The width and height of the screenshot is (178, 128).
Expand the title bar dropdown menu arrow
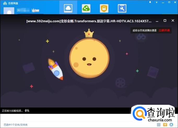pos(156,2)
